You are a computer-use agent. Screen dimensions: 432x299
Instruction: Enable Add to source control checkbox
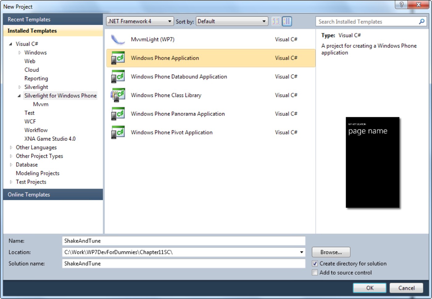(x=315, y=272)
